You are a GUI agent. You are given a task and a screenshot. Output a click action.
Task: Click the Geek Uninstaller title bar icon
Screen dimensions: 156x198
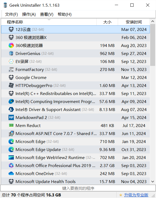click(x=5, y=5)
